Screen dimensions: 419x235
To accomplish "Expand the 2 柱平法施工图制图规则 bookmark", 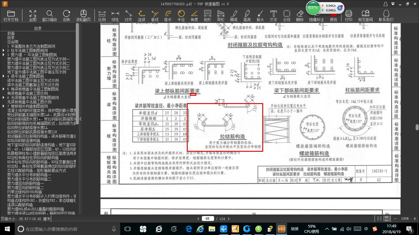I will [x=3, y=50].
